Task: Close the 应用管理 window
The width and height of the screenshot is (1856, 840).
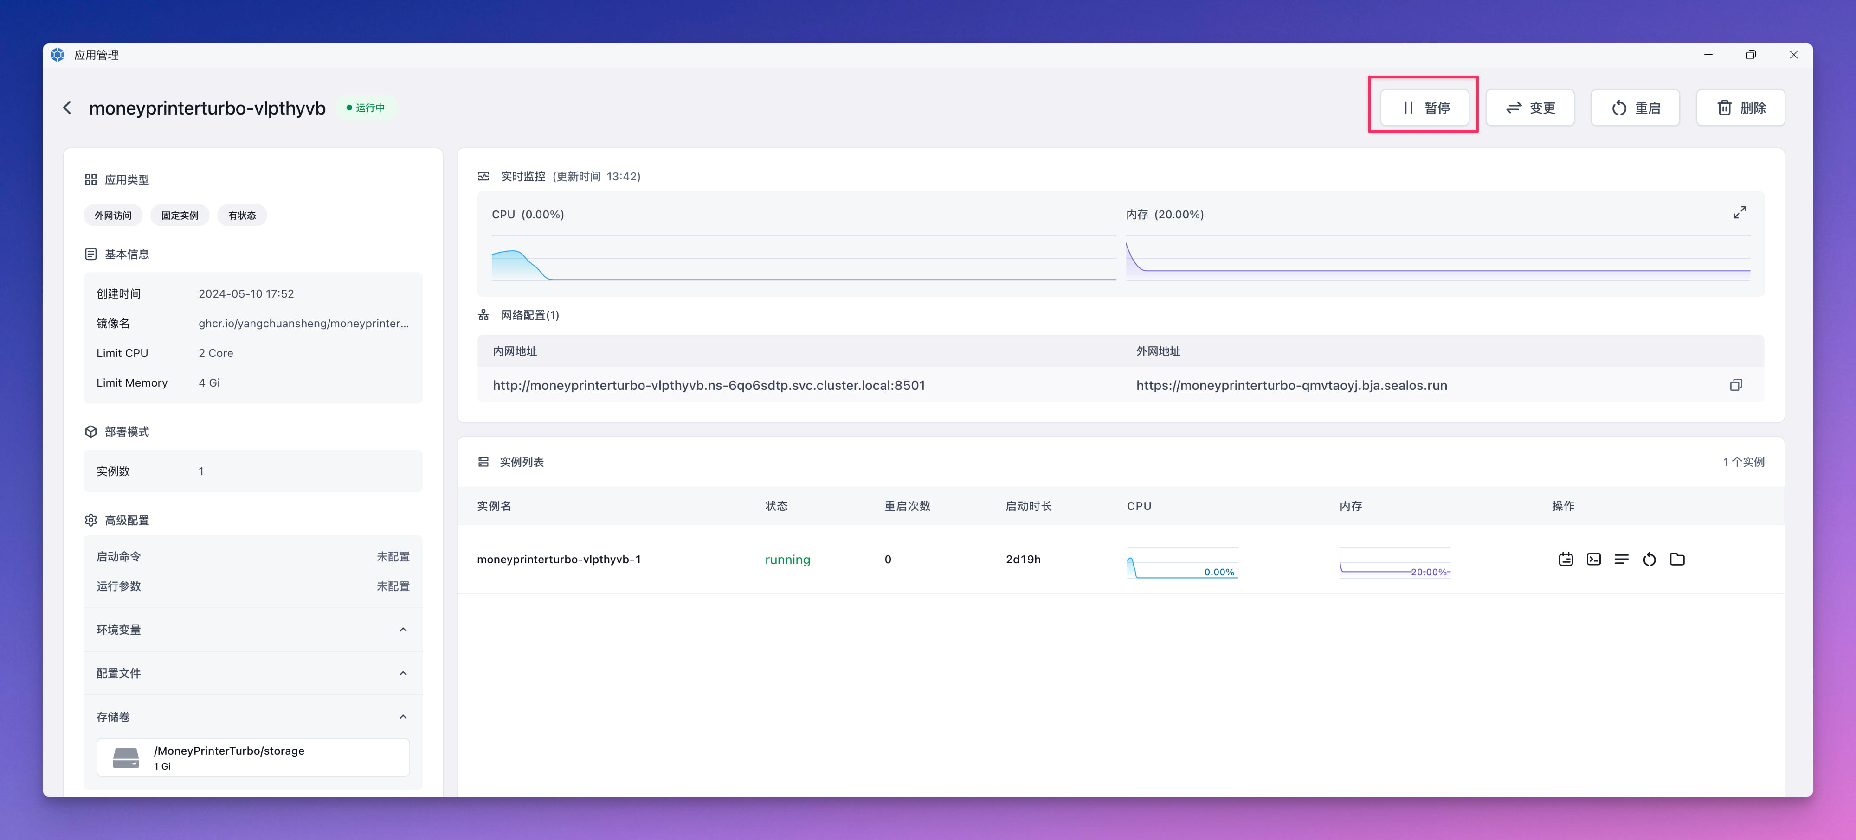Action: coord(1793,55)
